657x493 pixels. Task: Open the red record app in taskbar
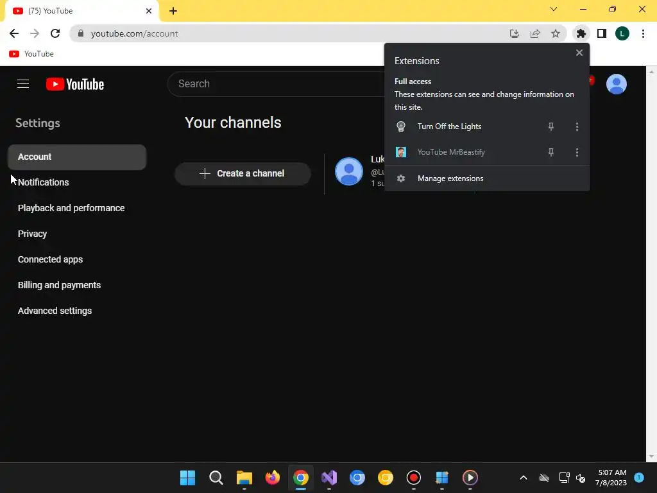414,478
